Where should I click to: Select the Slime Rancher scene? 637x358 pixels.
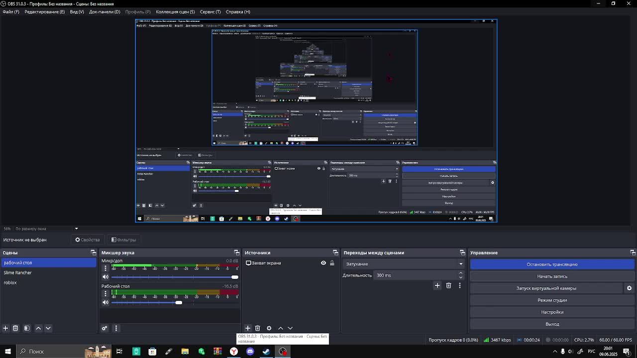pos(48,272)
